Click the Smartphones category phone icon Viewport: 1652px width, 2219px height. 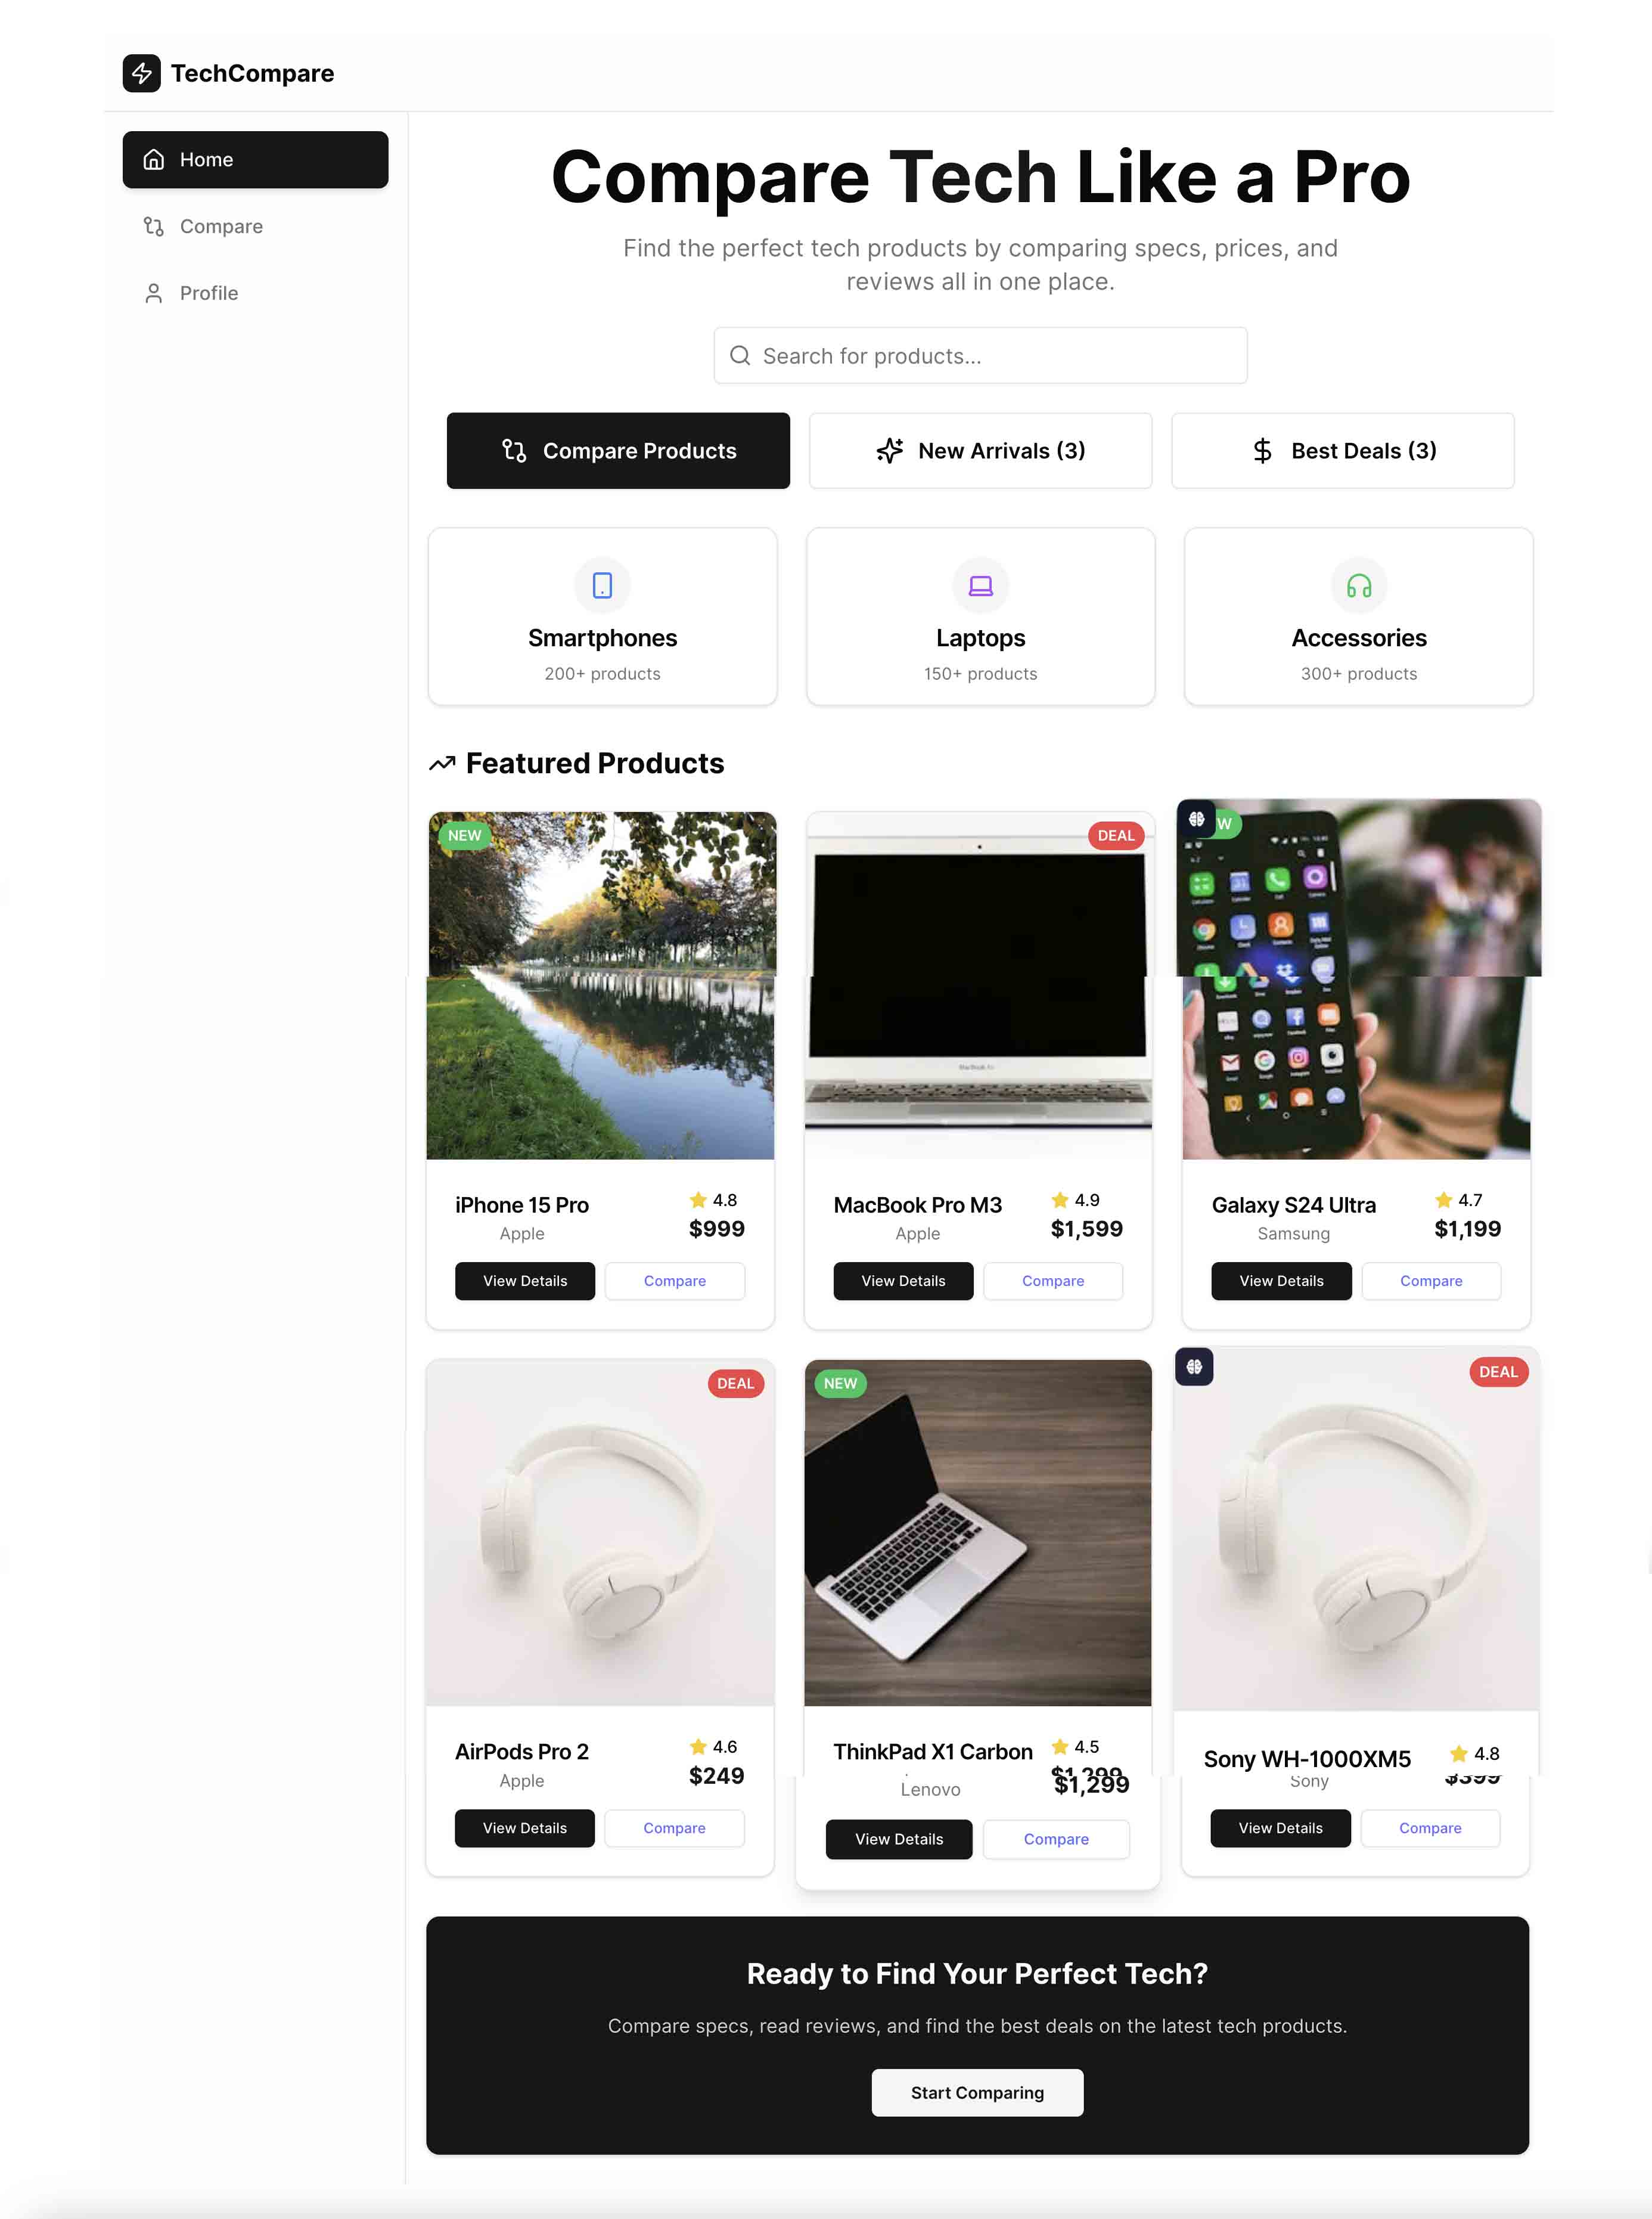(602, 585)
